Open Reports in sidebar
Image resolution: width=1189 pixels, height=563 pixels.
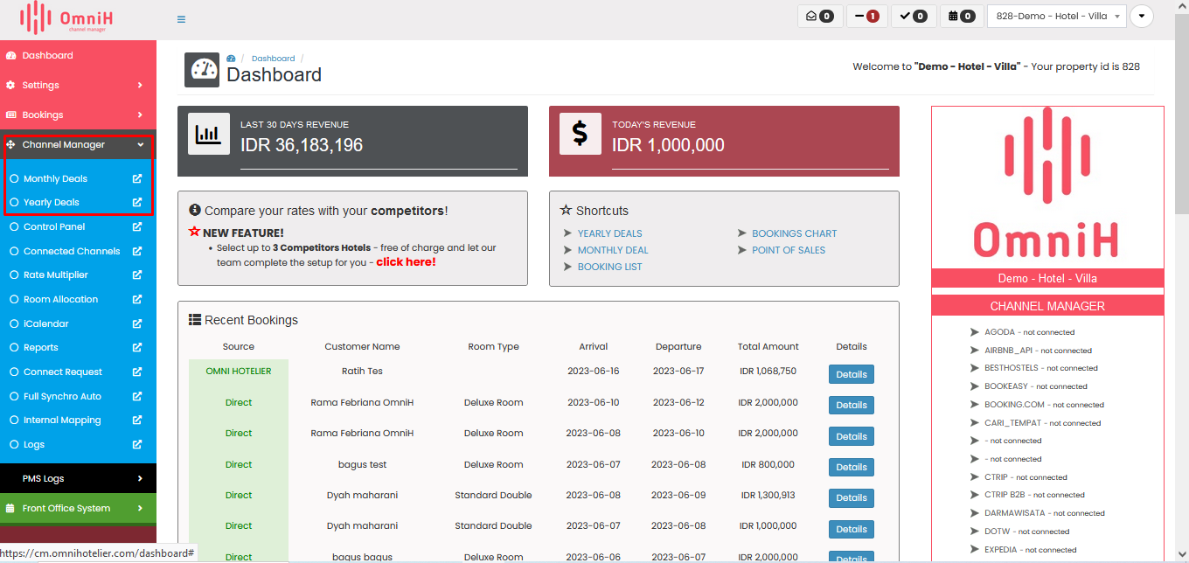point(41,347)
